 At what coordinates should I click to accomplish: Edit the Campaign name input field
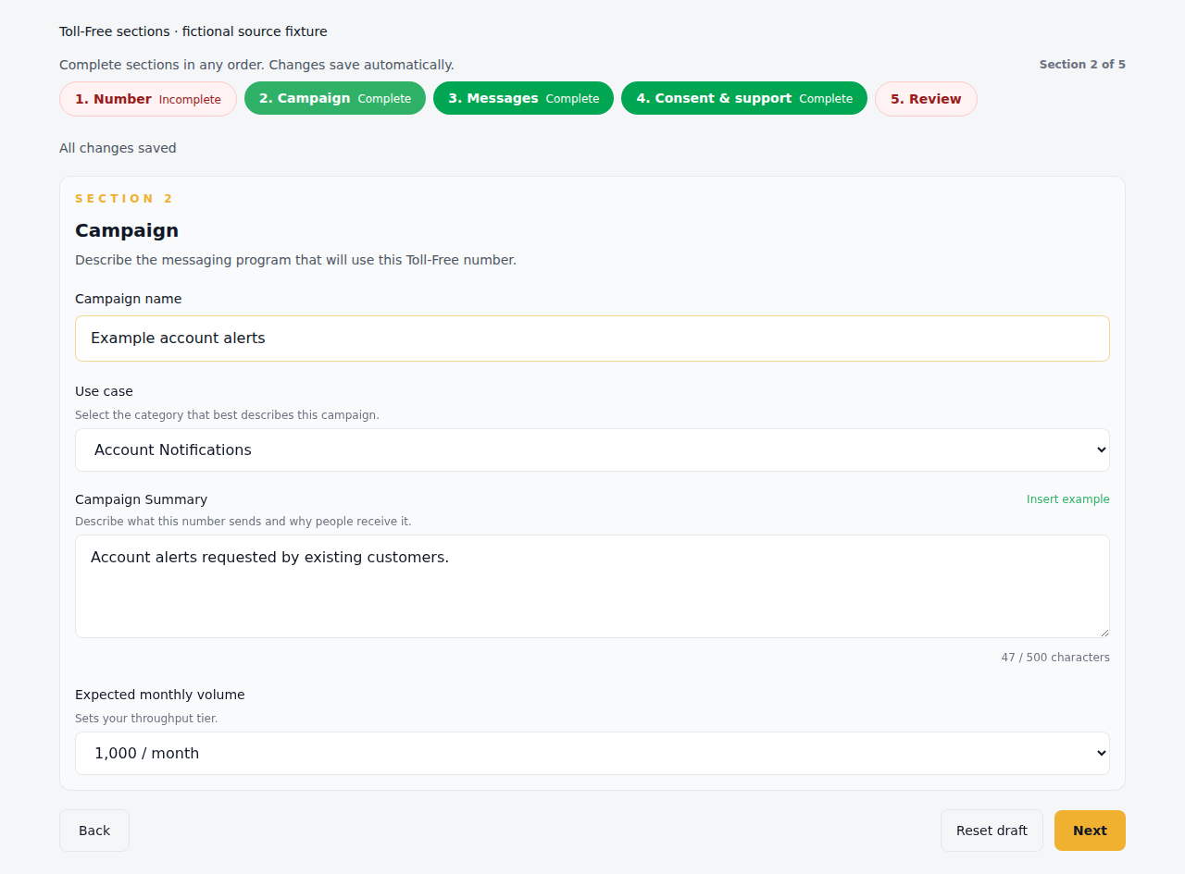coord(592,339)
